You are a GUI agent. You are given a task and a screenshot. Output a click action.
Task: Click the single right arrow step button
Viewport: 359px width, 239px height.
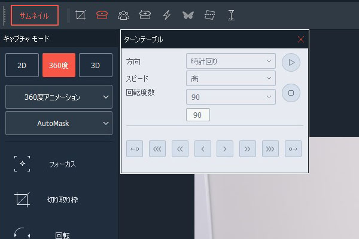coord(224,149)
